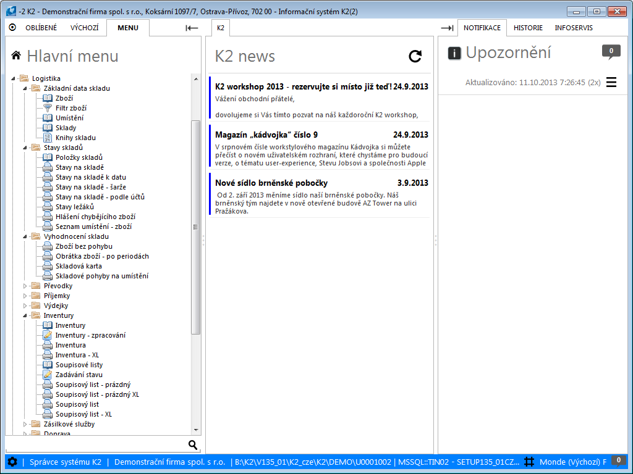Click the grid hash icon in status bar
The image size is (633, 474).
tap(529, 462)
